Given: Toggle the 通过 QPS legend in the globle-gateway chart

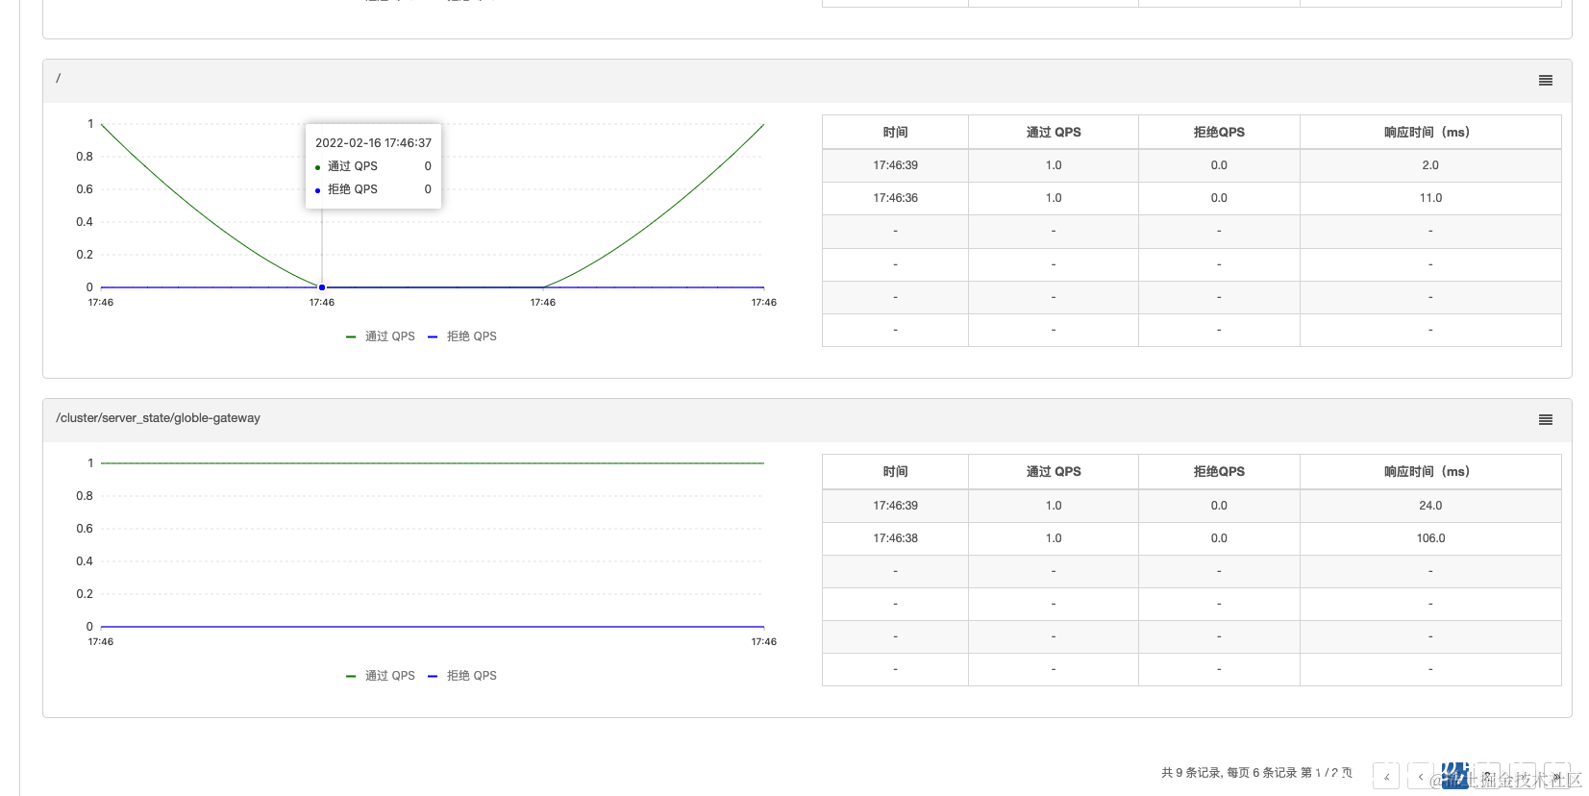Looking at the screenshot, I should [x=381, y=676].
